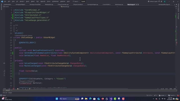Click the account avatar icon
Image resolution: width=180 pixels, height=101 pixels.
[165, 1]
